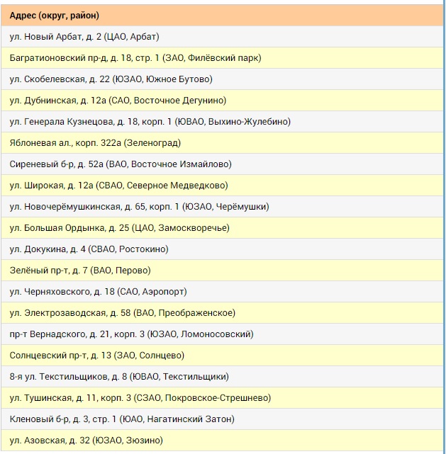Select row 'ул. Электрозаводская, д. 58'
Viewport: 446px width, 454px height.
click(222, 313)
